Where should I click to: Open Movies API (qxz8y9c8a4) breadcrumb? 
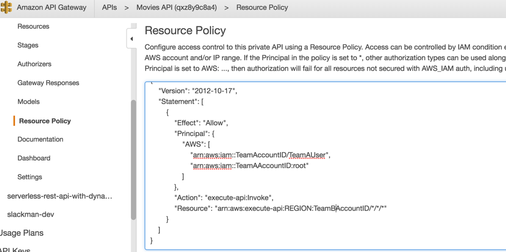[177, 7]
